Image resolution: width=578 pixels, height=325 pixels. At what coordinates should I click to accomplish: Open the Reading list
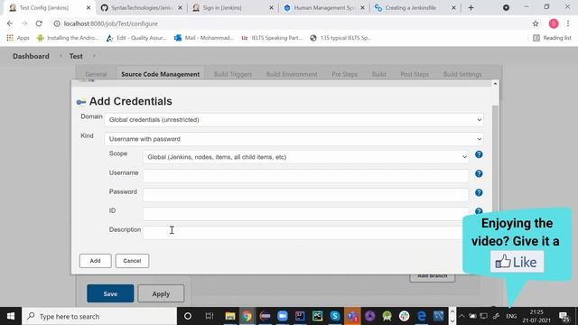[552, 38]
